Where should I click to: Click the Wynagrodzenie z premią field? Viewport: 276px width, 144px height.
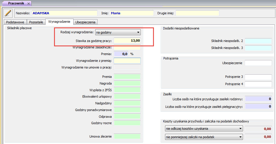(x=127, y=61)
